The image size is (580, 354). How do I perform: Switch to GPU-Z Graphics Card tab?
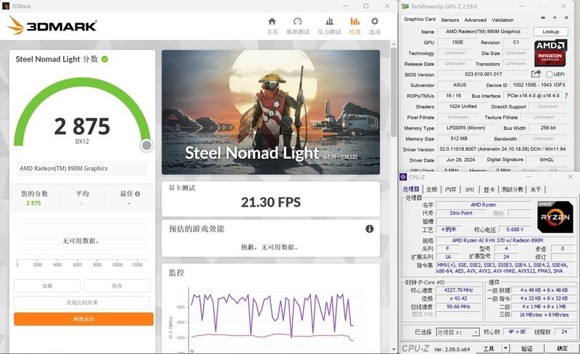pyautogui.click(x=420, y=20)
